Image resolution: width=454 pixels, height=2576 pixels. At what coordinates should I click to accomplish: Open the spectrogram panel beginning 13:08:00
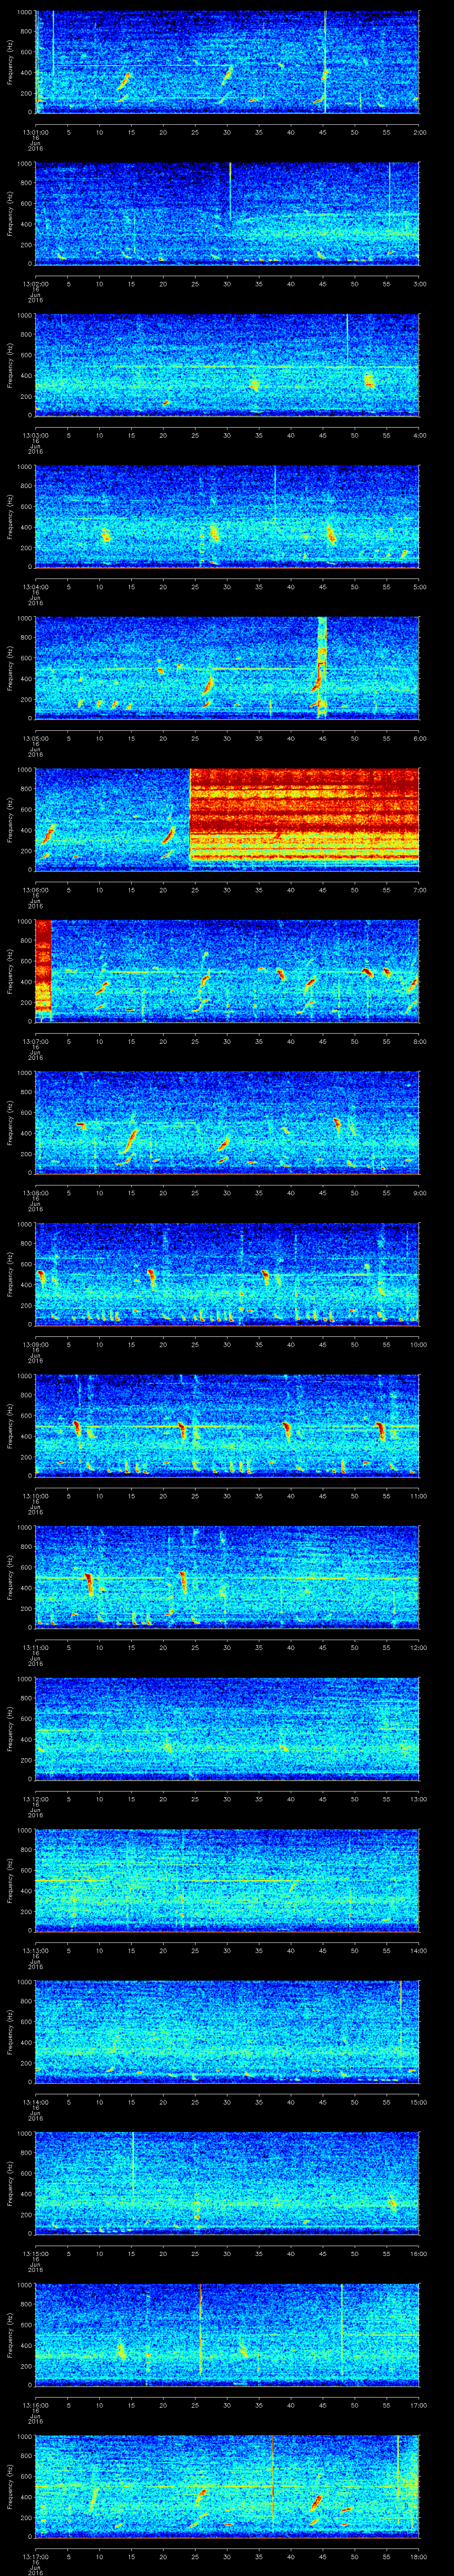[227, 1123]
